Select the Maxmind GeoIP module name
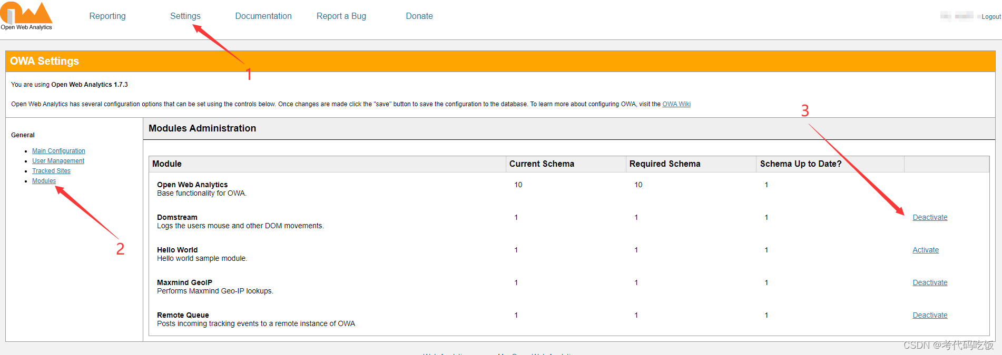 coord(184,282)
